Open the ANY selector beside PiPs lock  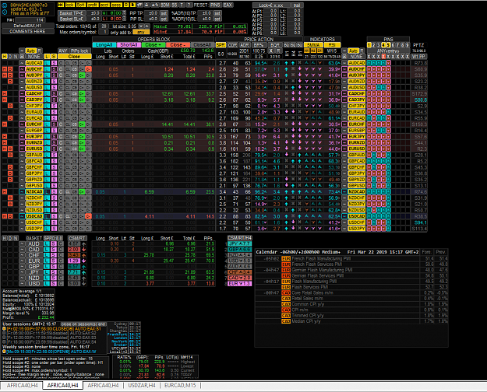[x=63, y=51]
